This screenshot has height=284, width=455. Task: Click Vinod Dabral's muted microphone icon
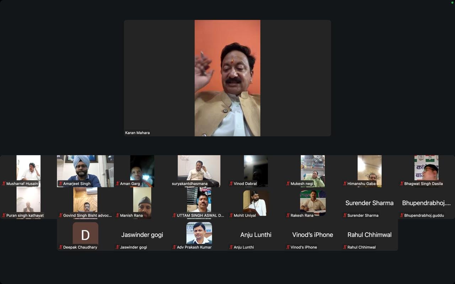click(231, 184)
